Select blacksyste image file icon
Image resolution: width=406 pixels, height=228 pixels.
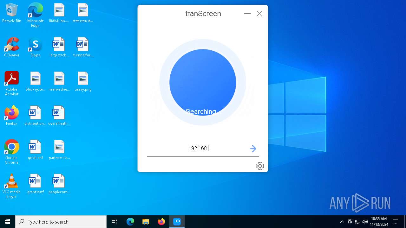(35, 81)
